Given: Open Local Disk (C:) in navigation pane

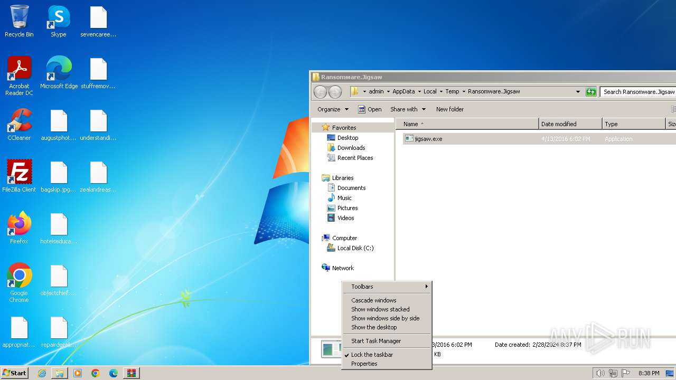Looking at the screenshot, I should tap(355, 248).
